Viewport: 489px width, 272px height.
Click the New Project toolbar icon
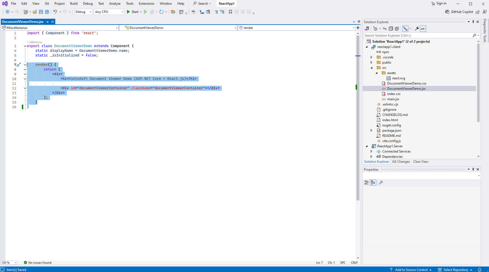[26, 12]
